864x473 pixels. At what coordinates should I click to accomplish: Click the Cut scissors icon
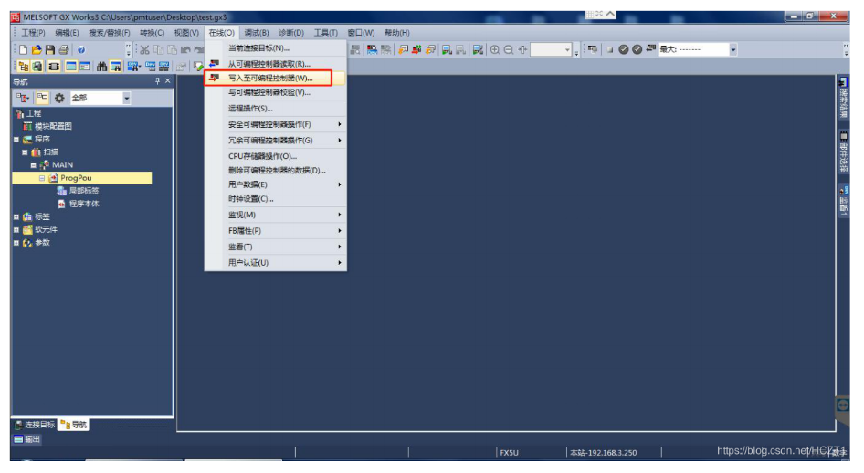tap(144, 49)
